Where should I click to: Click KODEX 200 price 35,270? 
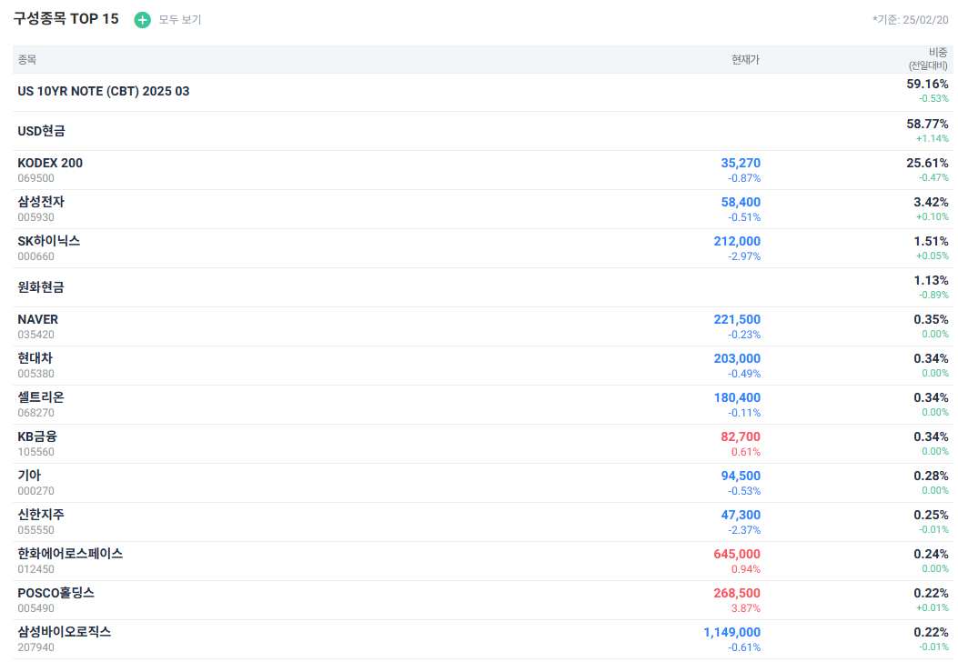741,163
